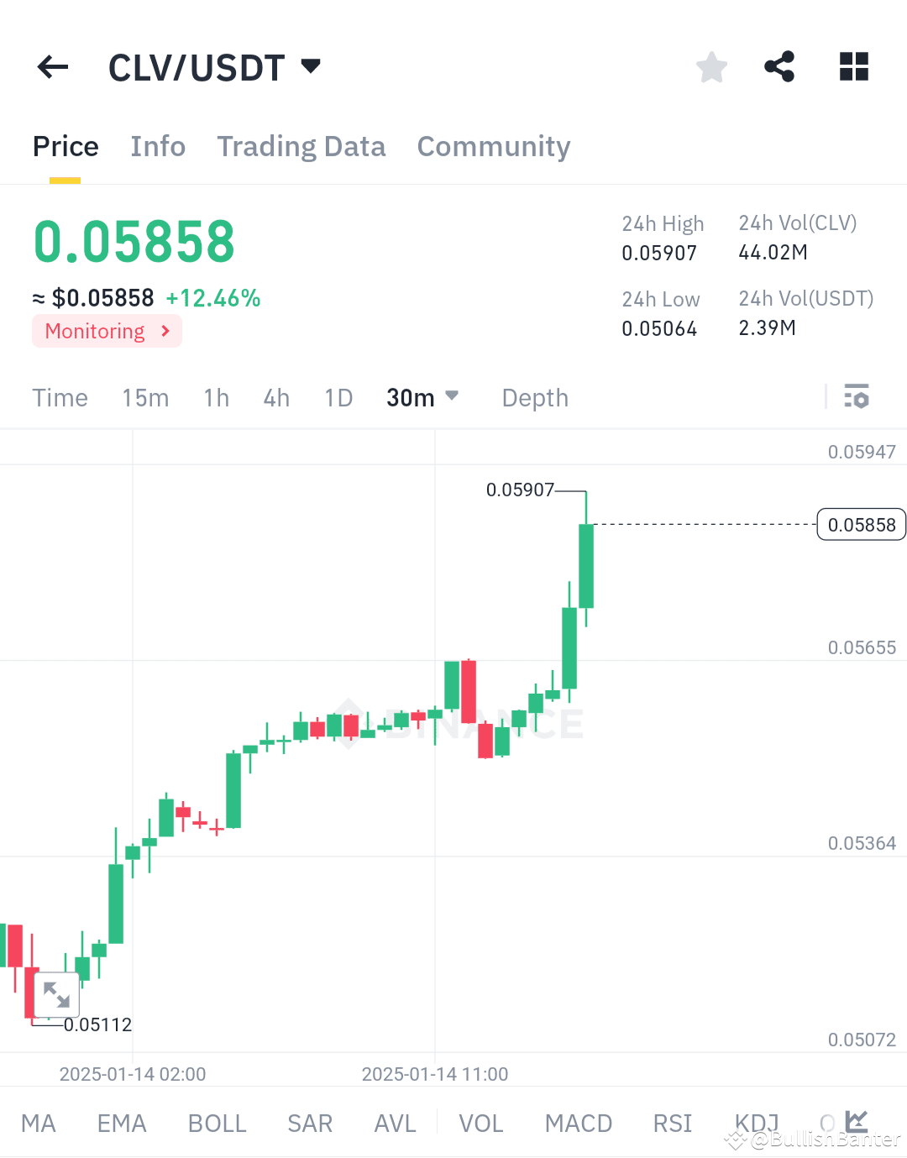Toggle the VOL indicator on
Image resolution: width=907 pixels, height=1158 pixels.
[x=480, y=1123]
